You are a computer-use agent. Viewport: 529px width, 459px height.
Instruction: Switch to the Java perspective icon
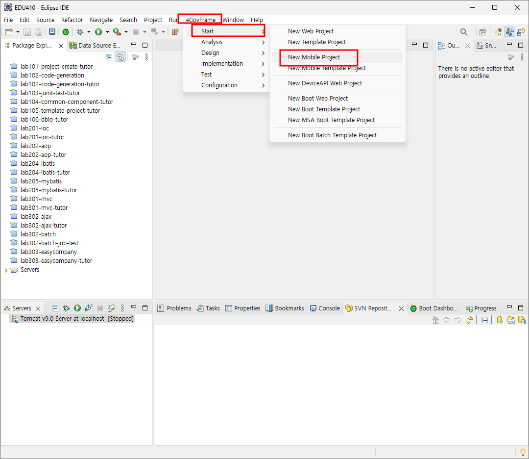(498, 32)
